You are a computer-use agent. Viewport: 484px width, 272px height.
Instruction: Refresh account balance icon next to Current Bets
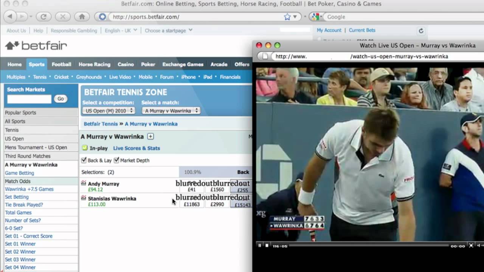click(421, 31)
